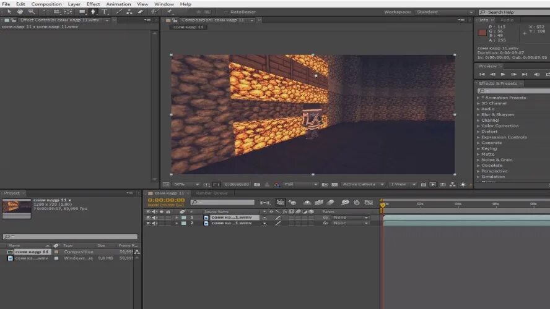
Task: Click the Info panel color swatch
Action: (482, 33)
